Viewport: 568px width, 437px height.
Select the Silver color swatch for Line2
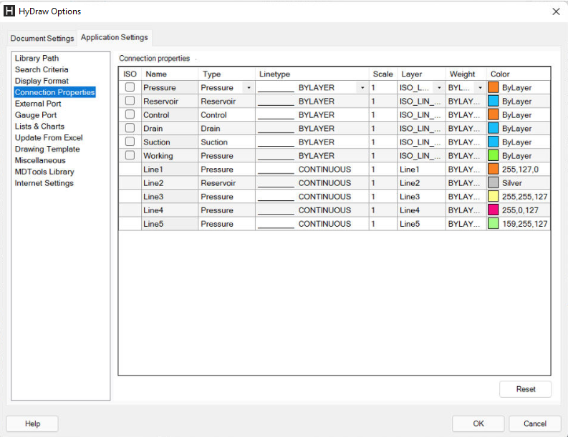point(493,183)
